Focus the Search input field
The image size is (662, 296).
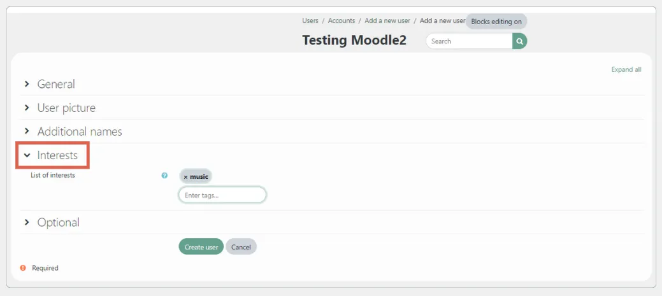[x=469, y=41]
